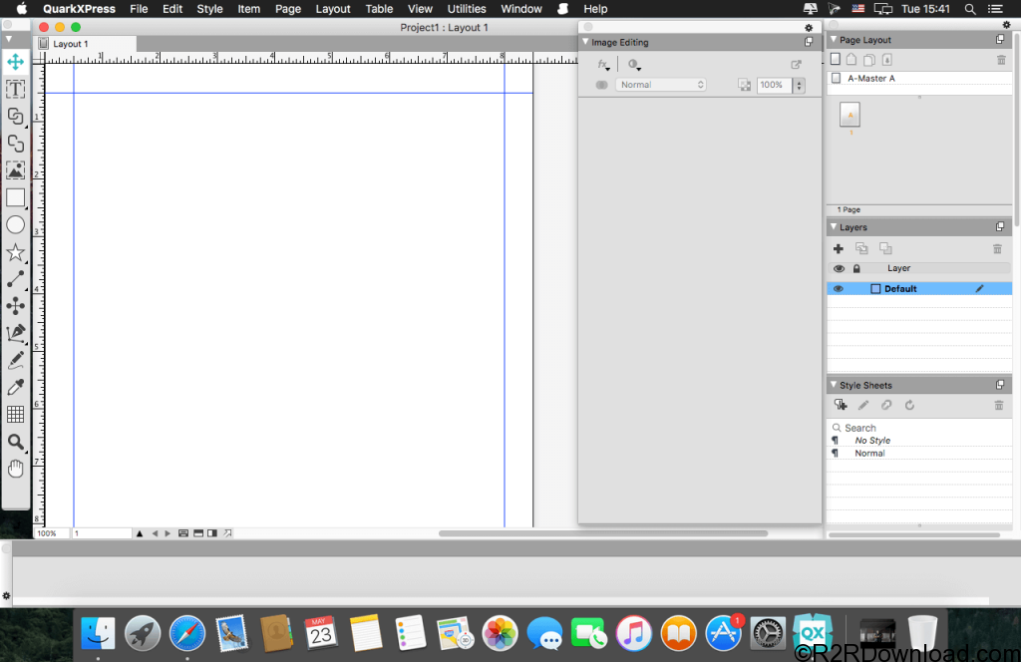Click the blank facing page icon
This screenshot has height=662, width=1021.
[851, 59]
